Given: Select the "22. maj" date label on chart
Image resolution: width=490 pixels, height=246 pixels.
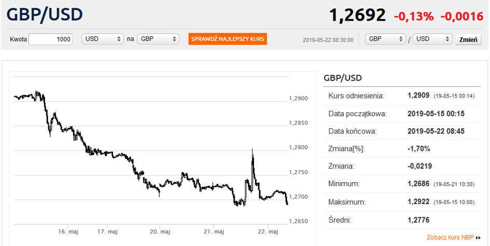Looking at the screenshot, I should click(269, 231).
